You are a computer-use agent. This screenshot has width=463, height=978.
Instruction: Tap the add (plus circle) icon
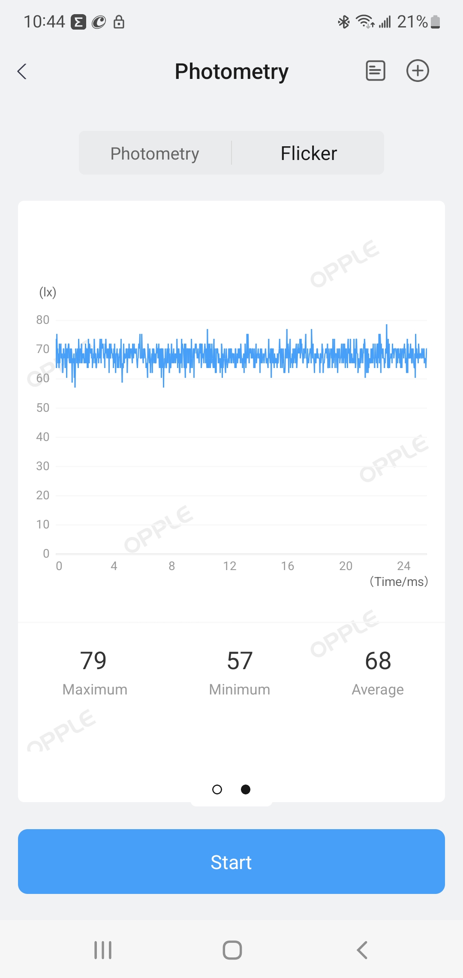(418, 71)
